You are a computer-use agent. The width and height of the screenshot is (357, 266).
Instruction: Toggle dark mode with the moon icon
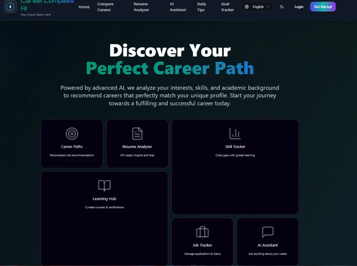(x=282, y=7)
